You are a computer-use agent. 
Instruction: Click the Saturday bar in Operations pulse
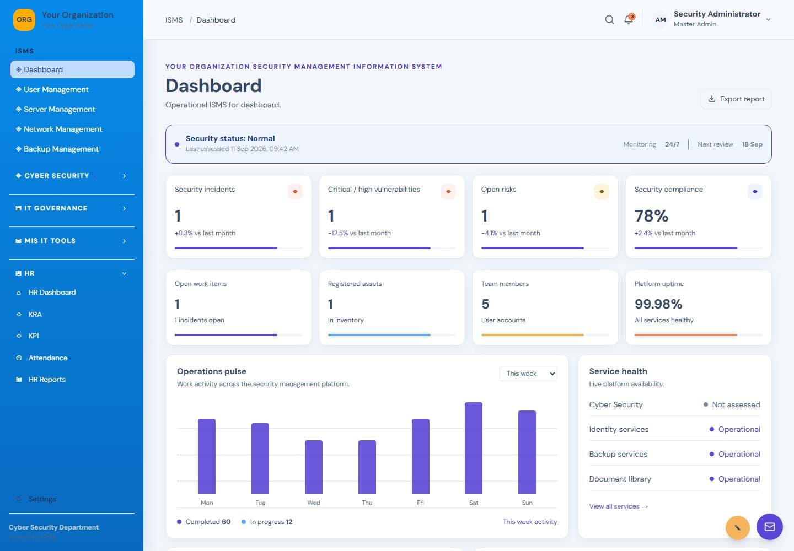pos(474,448)
